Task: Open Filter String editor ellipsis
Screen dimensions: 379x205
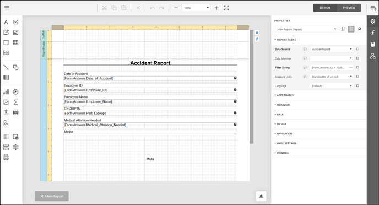Action: tap(351, 68)
